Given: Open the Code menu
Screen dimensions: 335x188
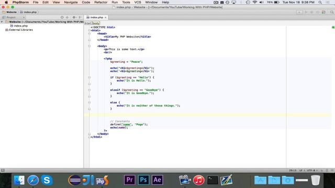Looking at the screenshot, I should click(x=86, y=2).
